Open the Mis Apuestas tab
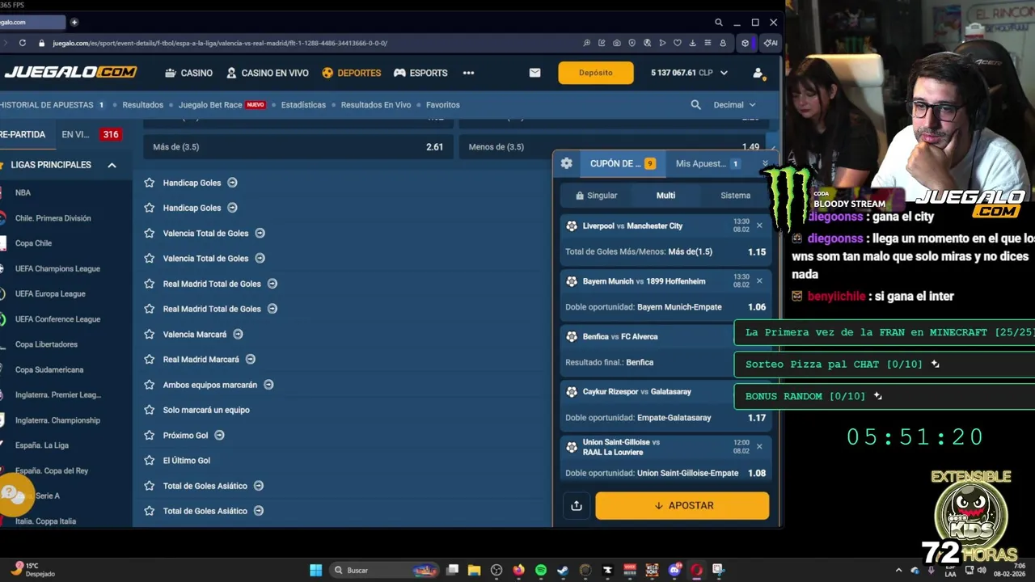Image resolution: width=1035 pixels, height=582 pixels. point(708,163)
